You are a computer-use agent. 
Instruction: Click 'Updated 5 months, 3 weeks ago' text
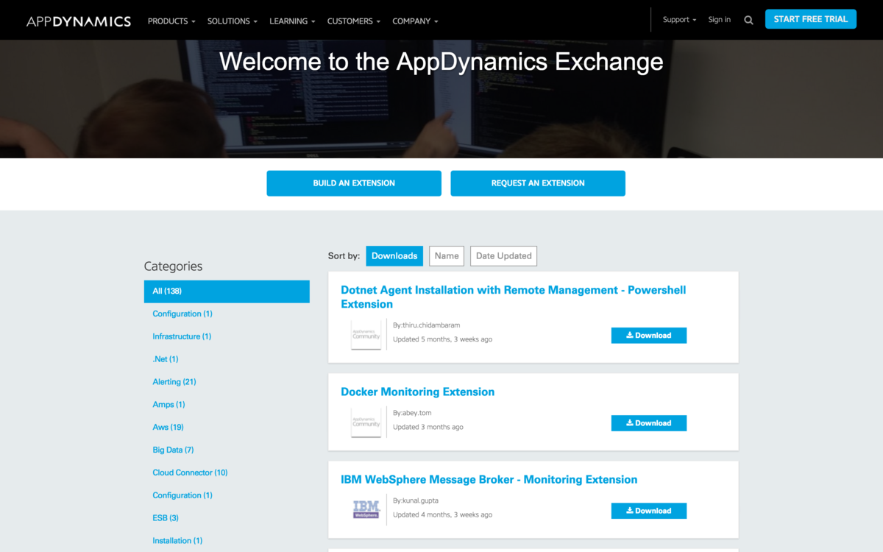pos(442,339)
